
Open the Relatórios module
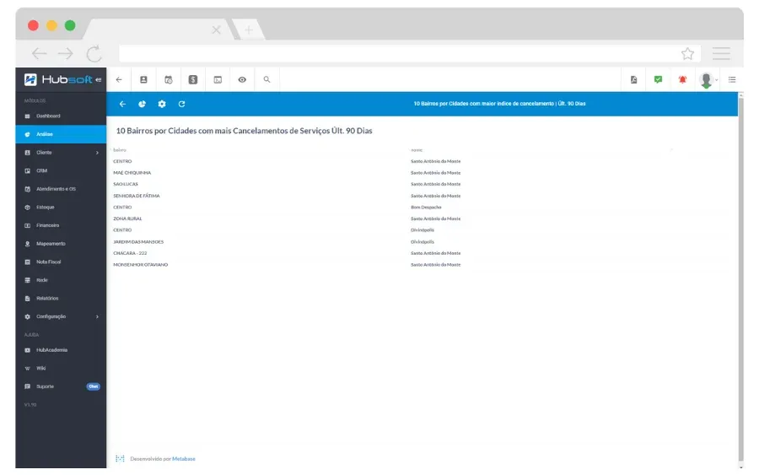[61, 299]
